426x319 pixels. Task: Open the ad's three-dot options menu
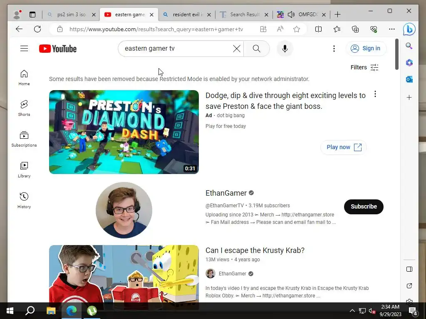375,94
